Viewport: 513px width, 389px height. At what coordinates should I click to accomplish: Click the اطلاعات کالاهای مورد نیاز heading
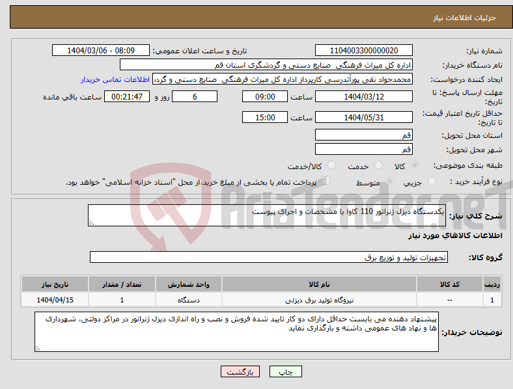(455, 235)
